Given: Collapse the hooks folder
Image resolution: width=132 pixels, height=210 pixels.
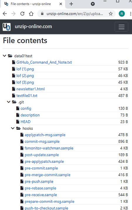Looking at the screenshot, I should (13, 128).
